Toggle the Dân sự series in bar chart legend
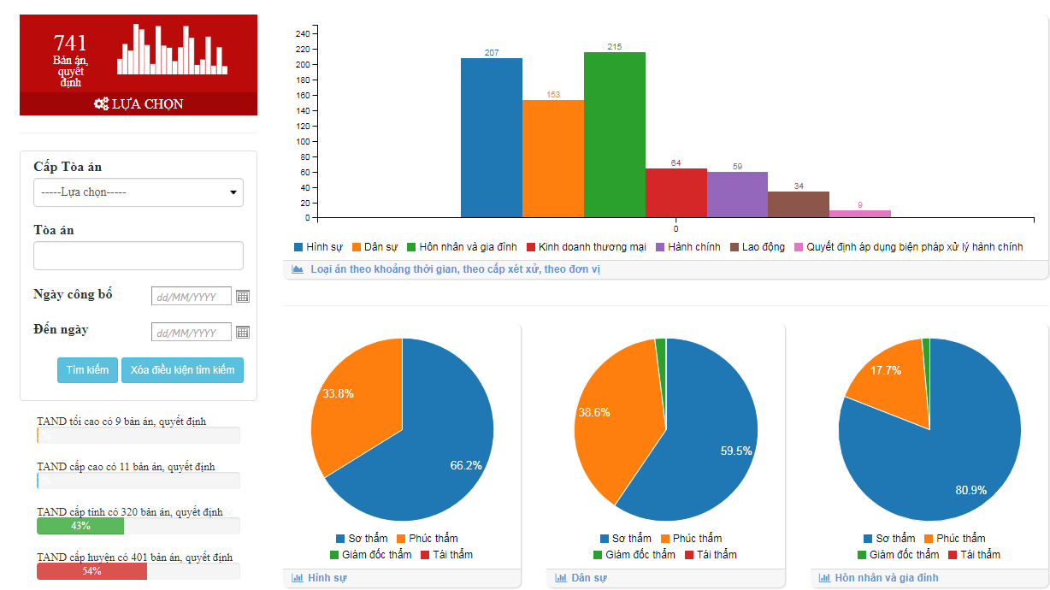Screen dimensions: 1050x590 coord(375,247)
